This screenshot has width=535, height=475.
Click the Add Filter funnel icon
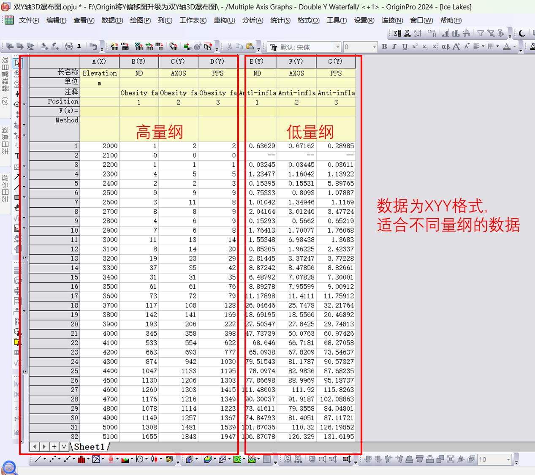(481, 33)
